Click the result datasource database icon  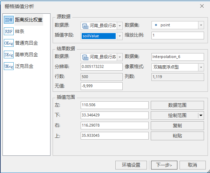pyautogui.click(x=85, y=57)
